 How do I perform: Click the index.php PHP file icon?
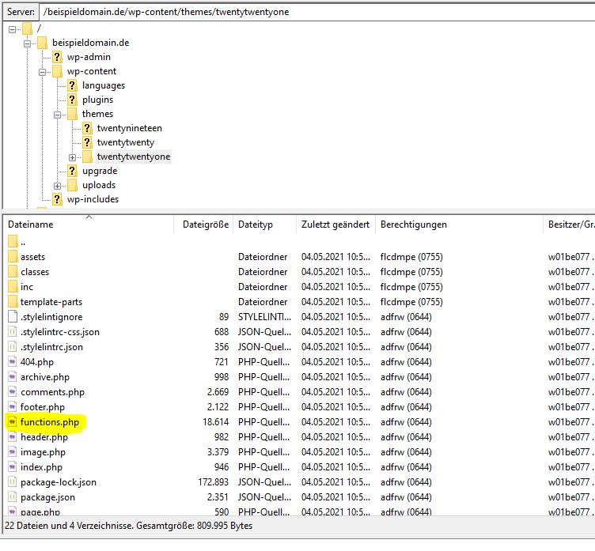13,467
